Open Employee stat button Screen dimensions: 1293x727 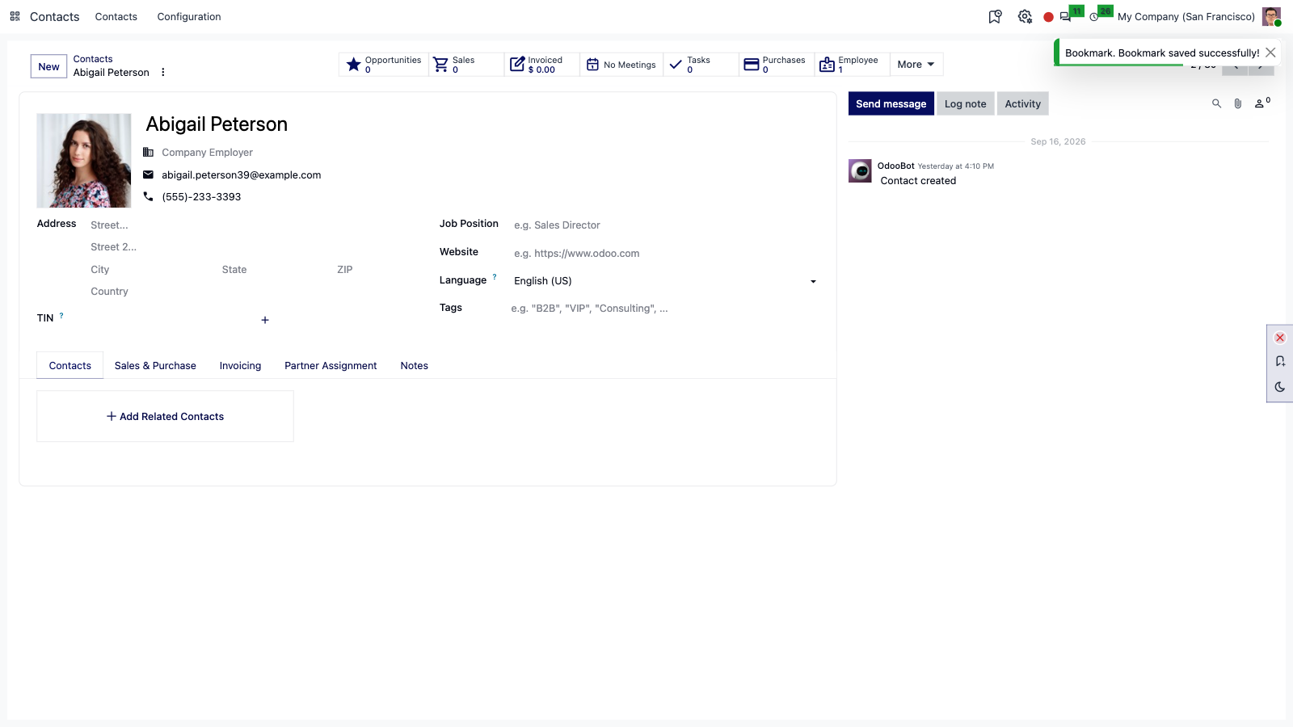coord(852,65)
